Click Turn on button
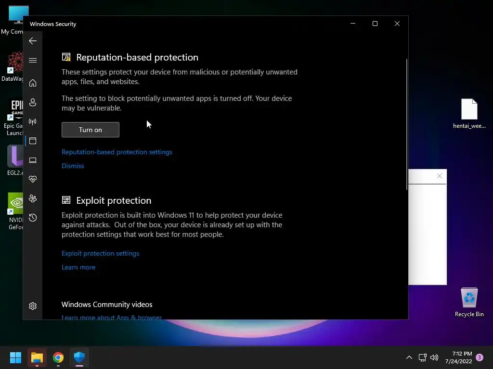 click(91, 130)
